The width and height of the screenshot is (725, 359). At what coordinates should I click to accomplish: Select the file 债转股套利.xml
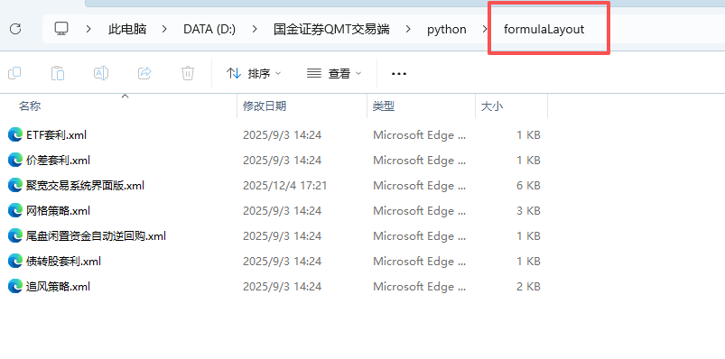pyautogui.click(x=64, y=261)
